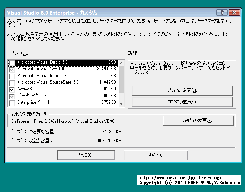Select the データ アクセス row label
This screenshot has height=192, width=245.
(32, 96)
